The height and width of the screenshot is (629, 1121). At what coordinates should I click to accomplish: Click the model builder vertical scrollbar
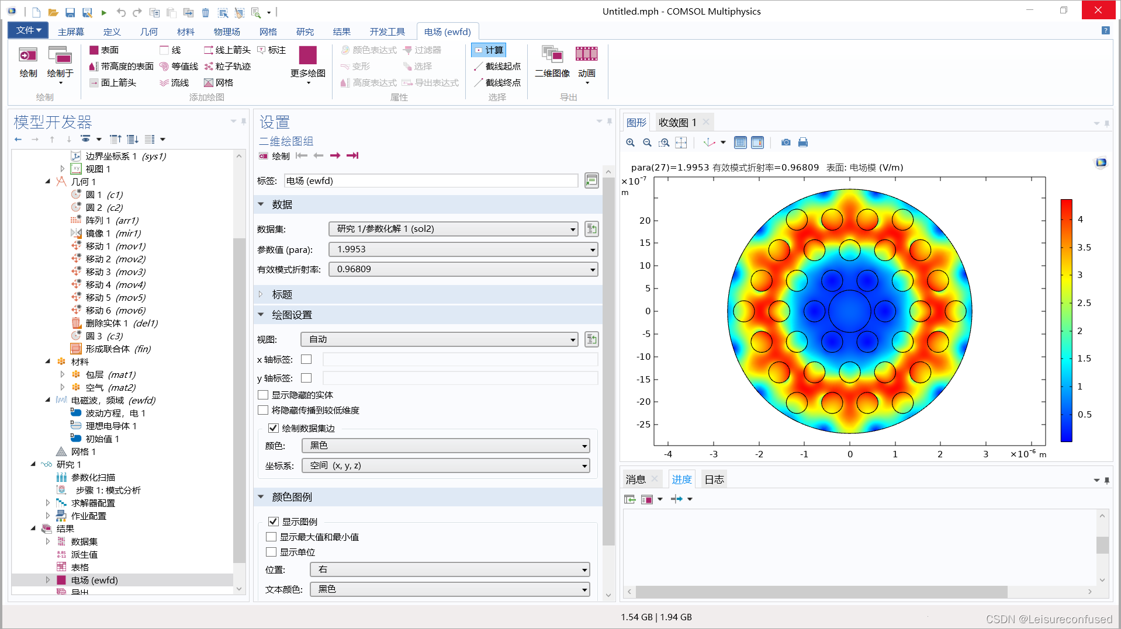pos(238,400)
